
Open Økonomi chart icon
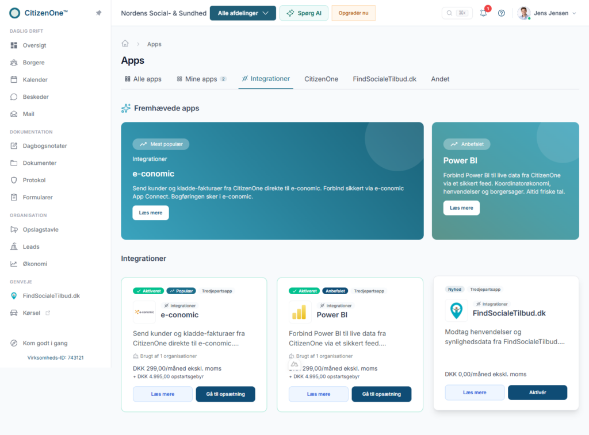[14, 264]
